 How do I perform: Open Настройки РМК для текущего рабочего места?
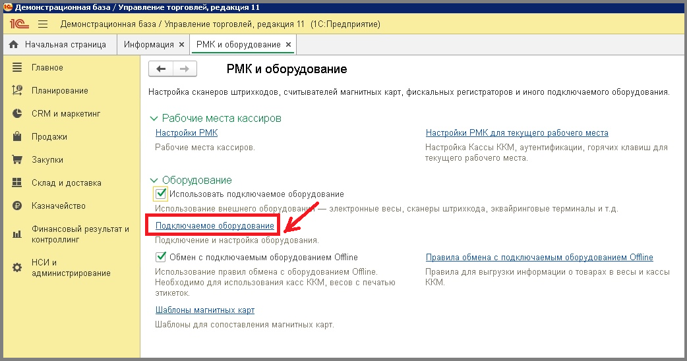517,132
